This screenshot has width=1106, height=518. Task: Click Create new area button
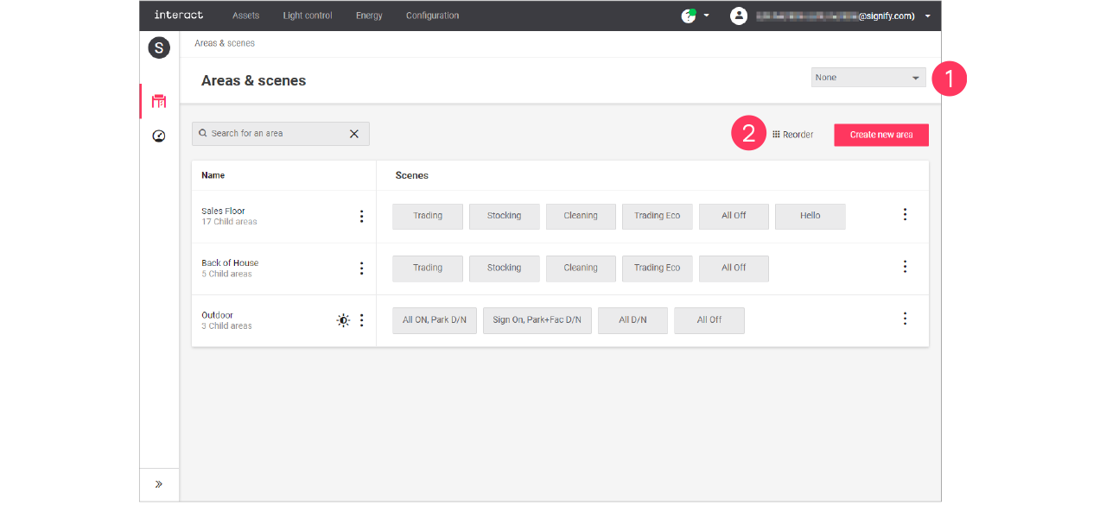880,135
